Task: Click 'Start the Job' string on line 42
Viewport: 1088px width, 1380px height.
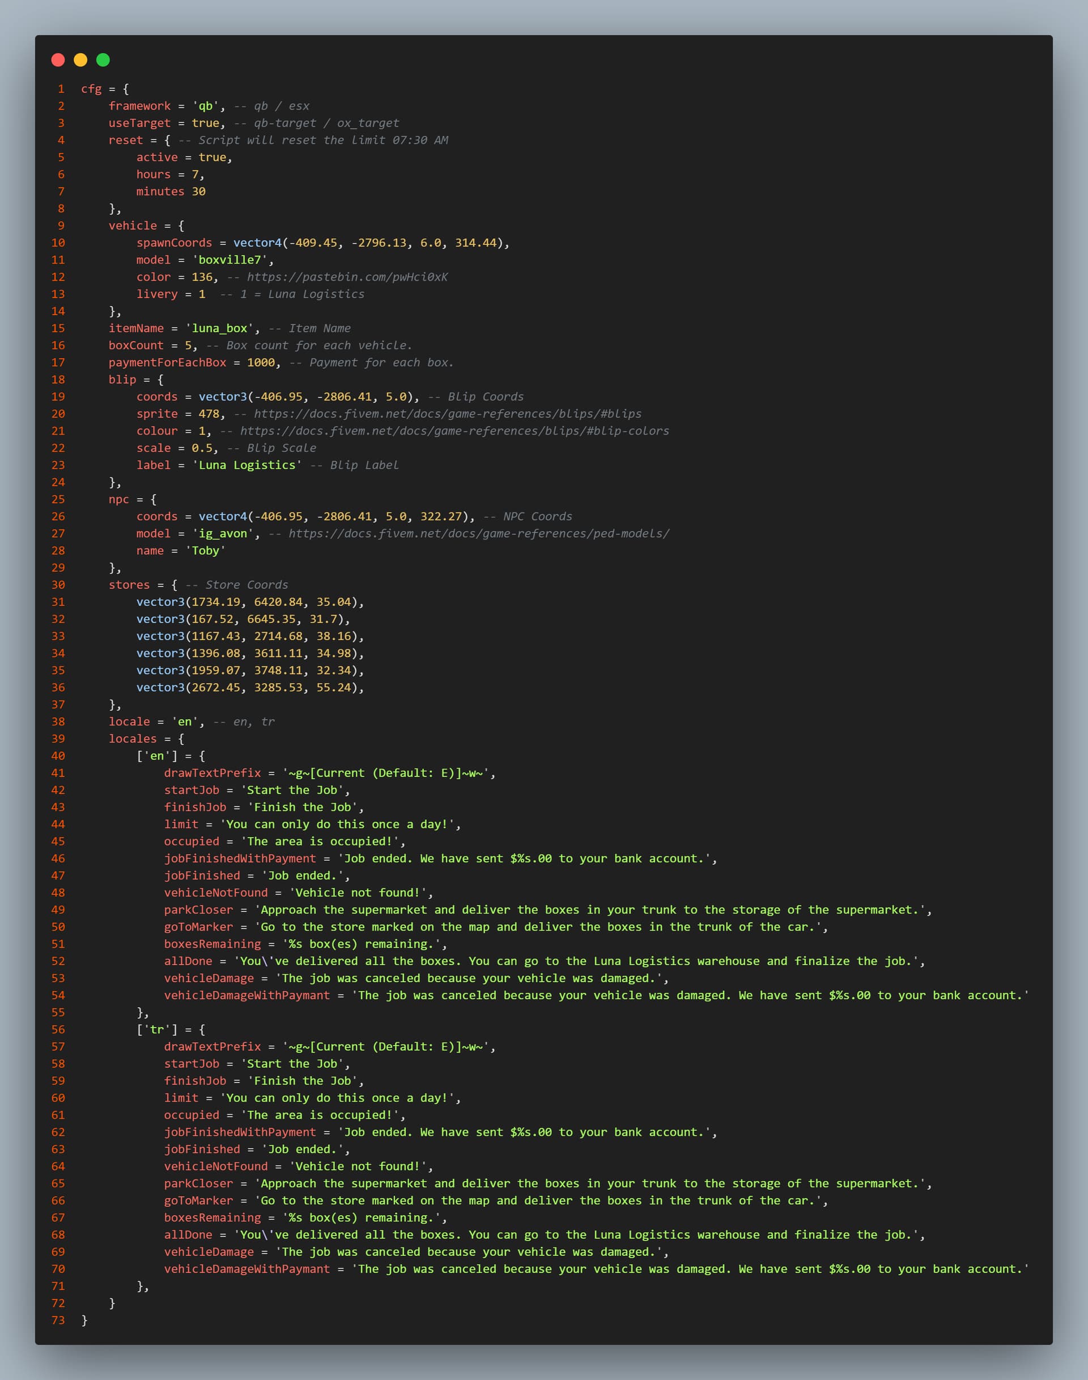Action: click(x=292, y=790)
